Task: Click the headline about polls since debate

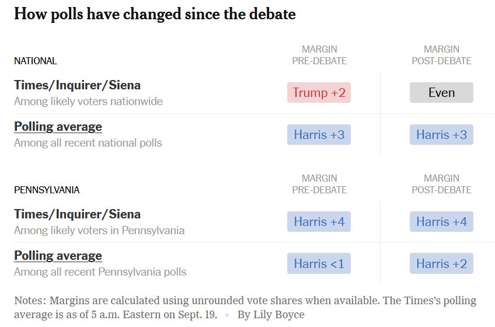Action: (155, 14)
